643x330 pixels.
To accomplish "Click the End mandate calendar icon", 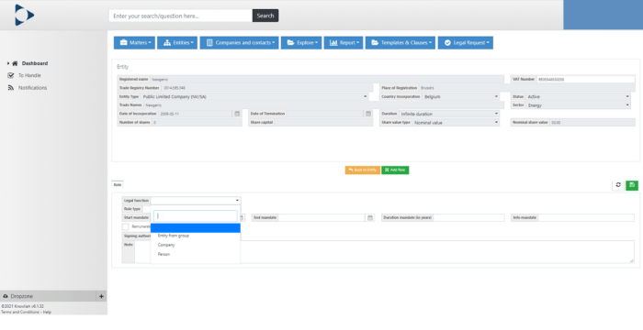I will (x=370, y=218).
